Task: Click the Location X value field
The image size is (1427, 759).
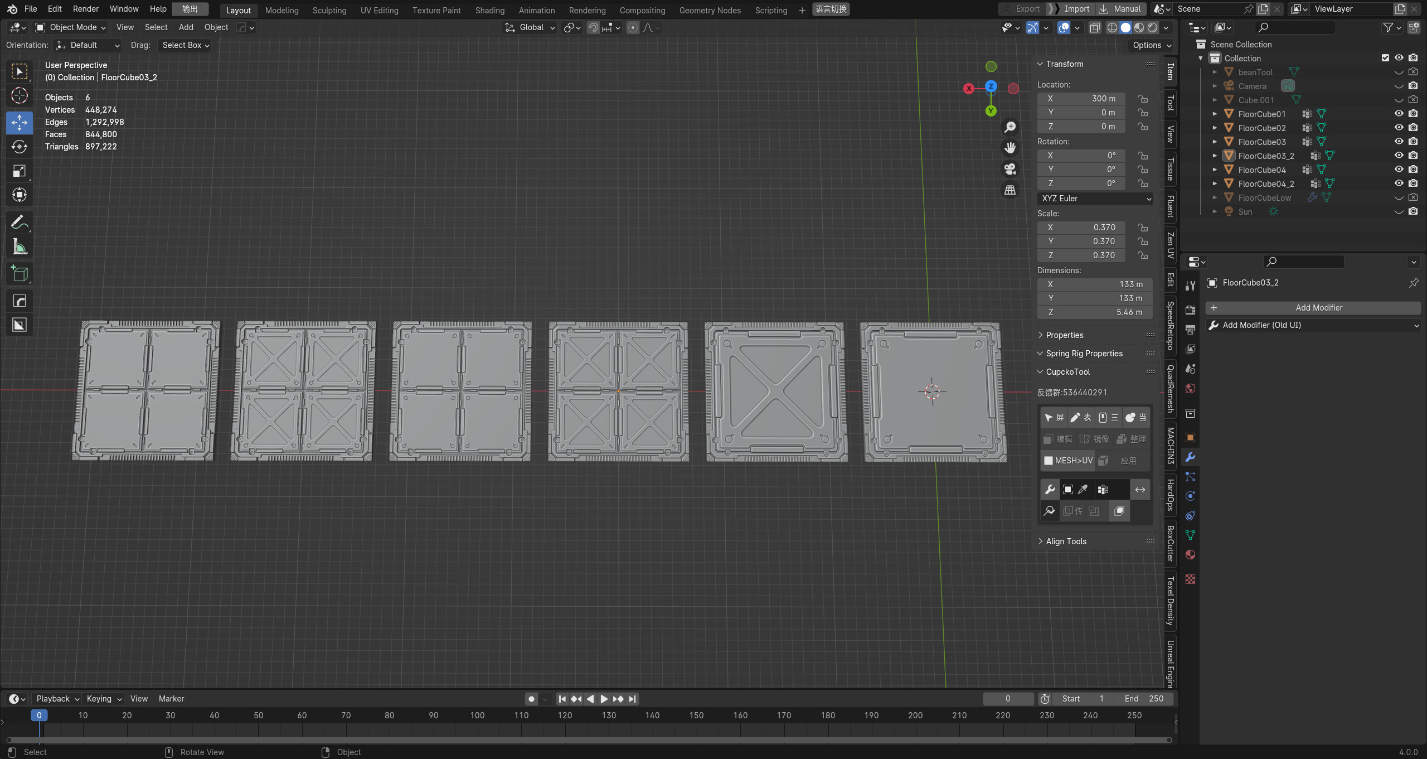Action: point(1081,99)
